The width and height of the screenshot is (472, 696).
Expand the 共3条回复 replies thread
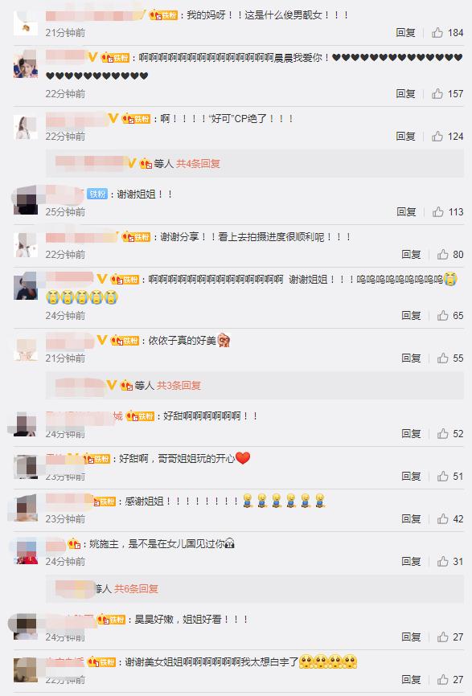point(179,385)
